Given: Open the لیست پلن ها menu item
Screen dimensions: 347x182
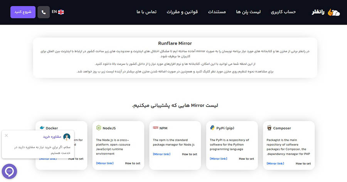Looking at the screenshot, I should (248, 12).
